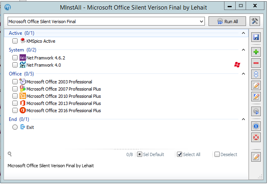
Task: Collapse the System group chevron
Action: coord(243,50)
